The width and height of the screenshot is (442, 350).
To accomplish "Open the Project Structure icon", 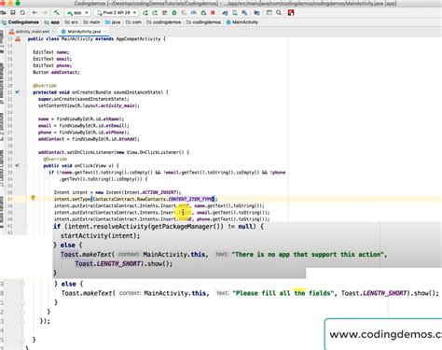I will (x=256, y=13).
